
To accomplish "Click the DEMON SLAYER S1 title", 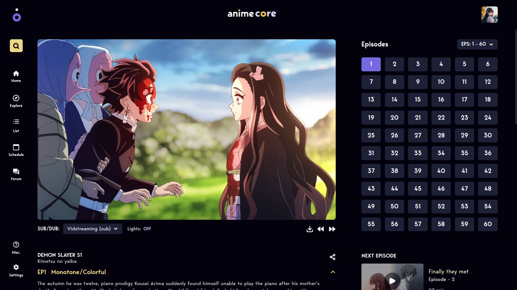I will click(x=60, y=255).
